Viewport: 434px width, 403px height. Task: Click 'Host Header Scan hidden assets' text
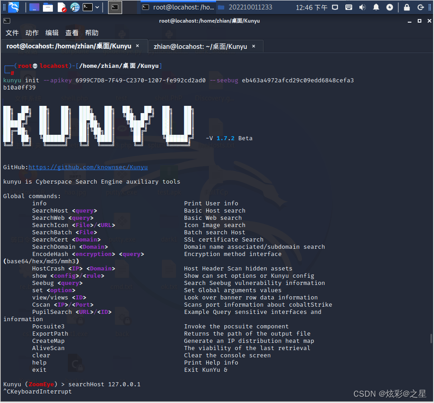(x=238, y=268)
